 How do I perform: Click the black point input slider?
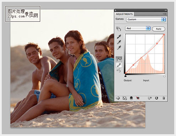point(126,76)
